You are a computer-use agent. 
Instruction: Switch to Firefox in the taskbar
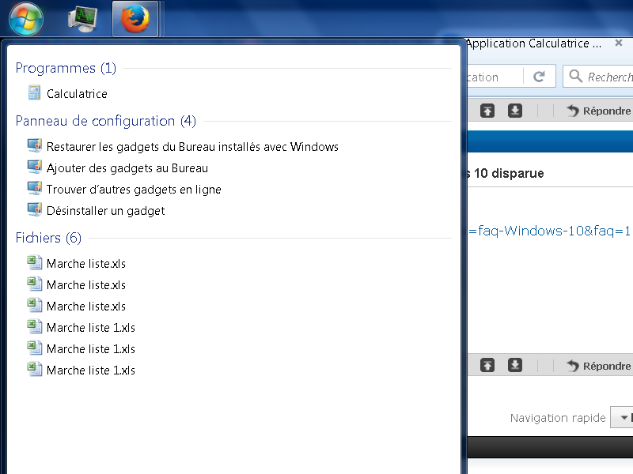click(135, 19)
